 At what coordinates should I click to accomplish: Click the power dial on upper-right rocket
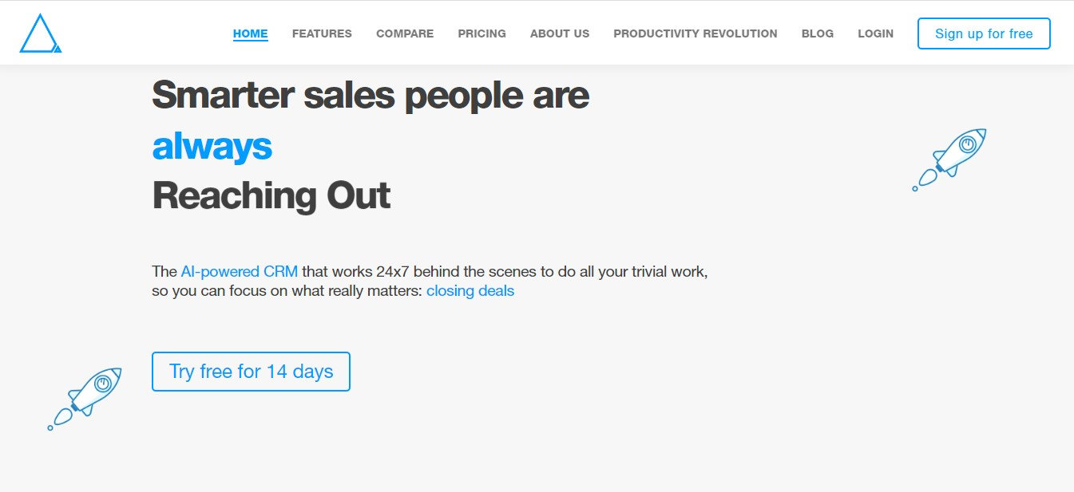point(968,144)
